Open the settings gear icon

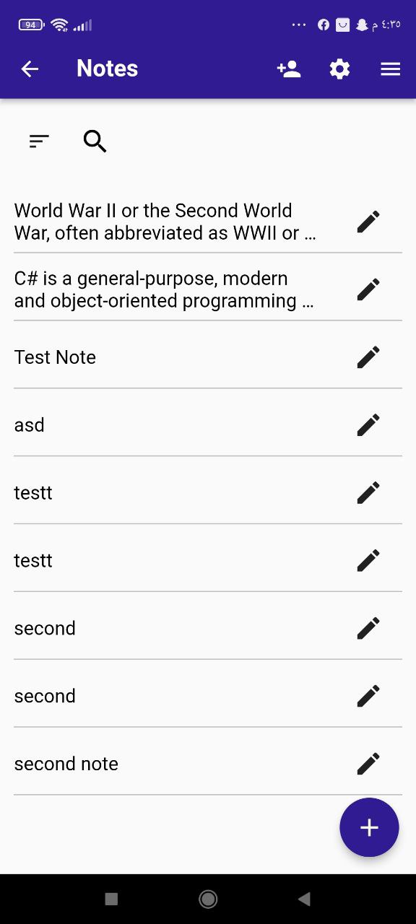[339, 69]
